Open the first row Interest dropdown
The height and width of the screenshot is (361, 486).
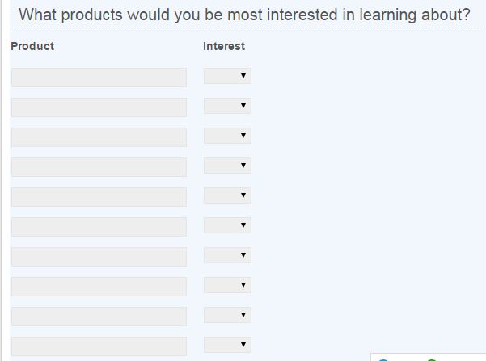pos(227,76)
